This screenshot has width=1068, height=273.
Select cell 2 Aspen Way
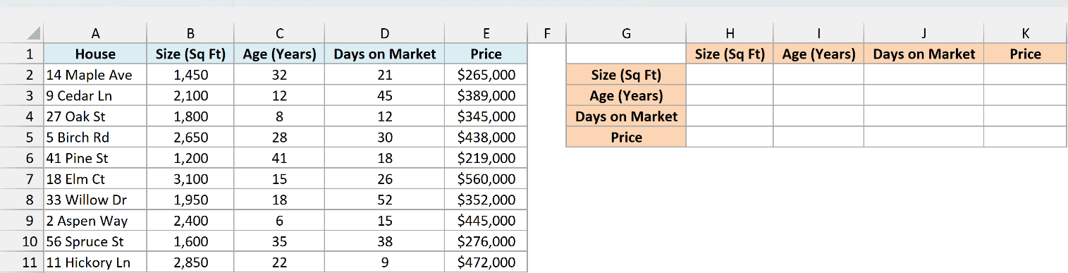pyautogui.click(x=95, y=221)
